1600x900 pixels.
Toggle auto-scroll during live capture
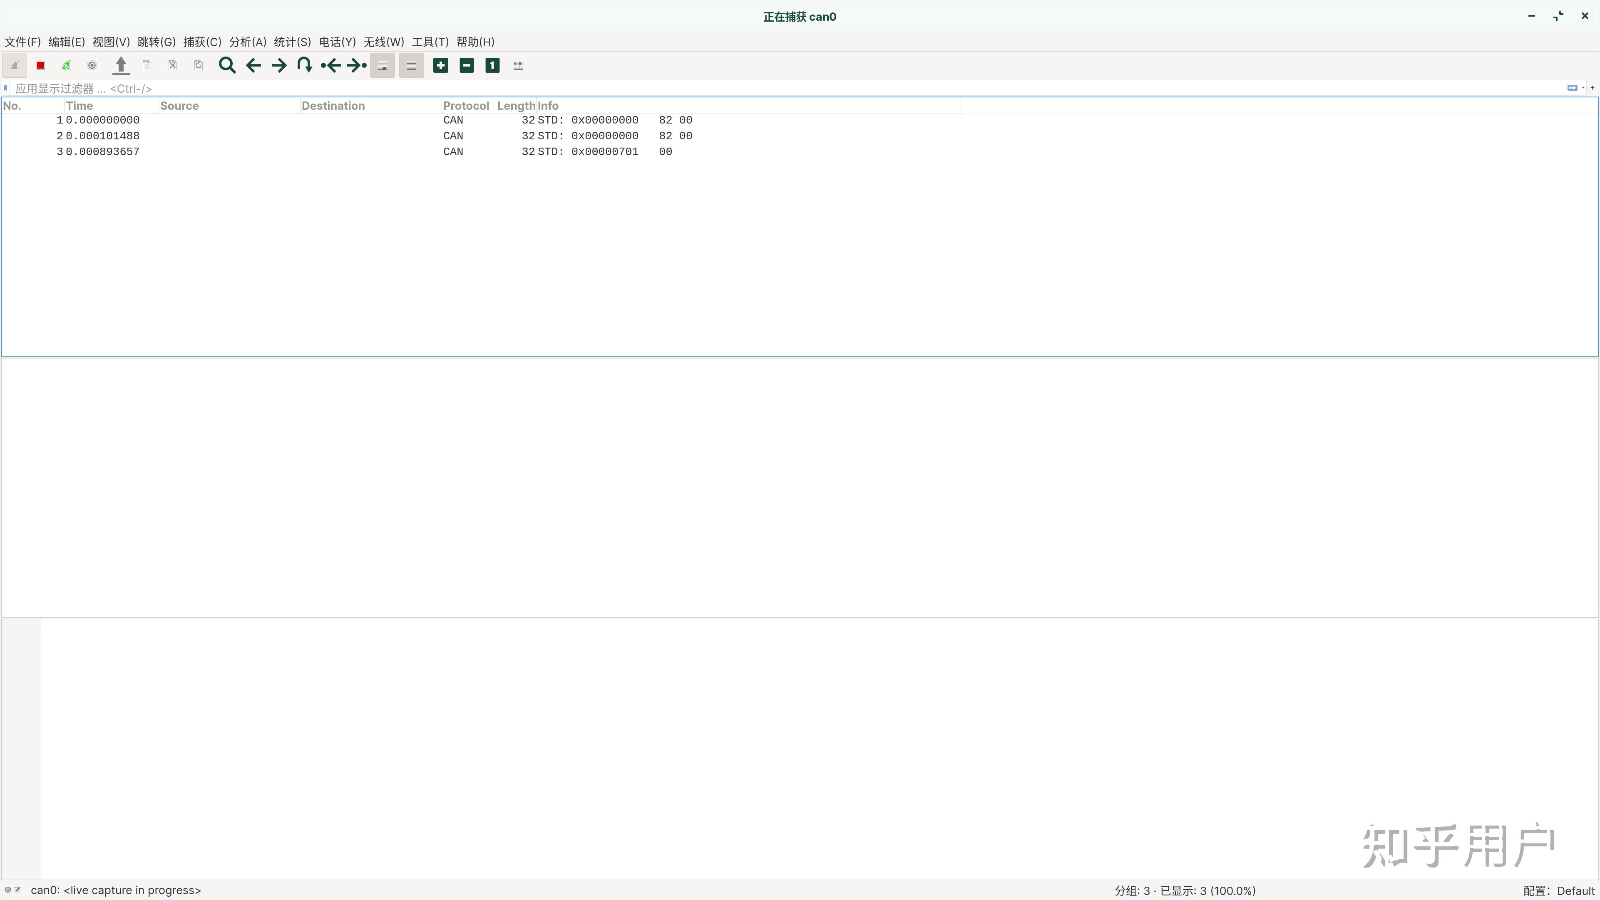point(383,65)
